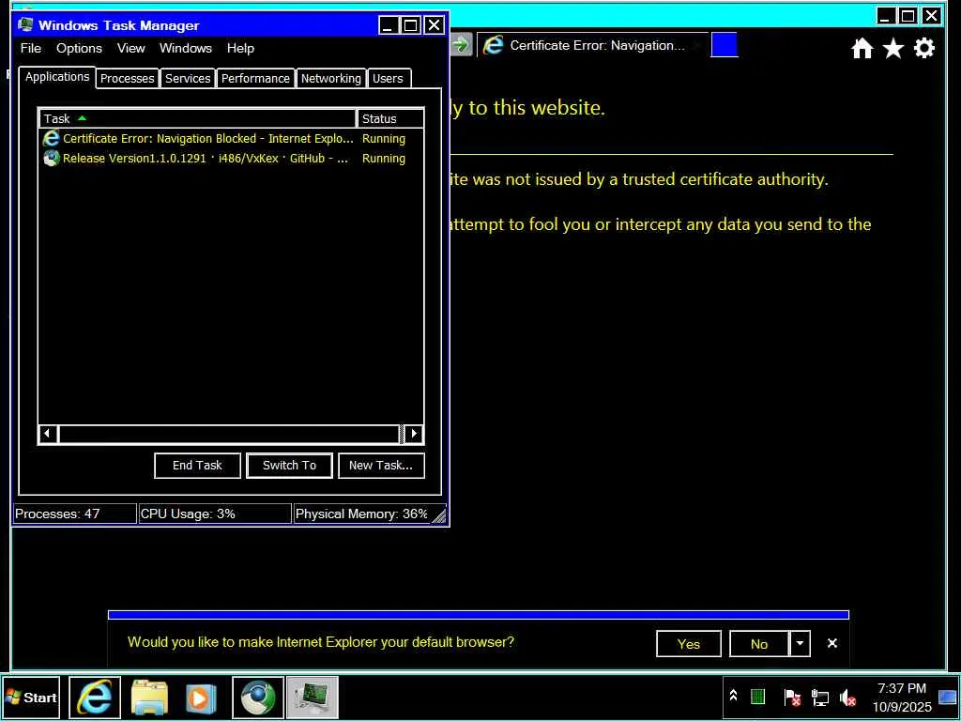
Task: Click No on default browser prompt
Action: [758, 644]
